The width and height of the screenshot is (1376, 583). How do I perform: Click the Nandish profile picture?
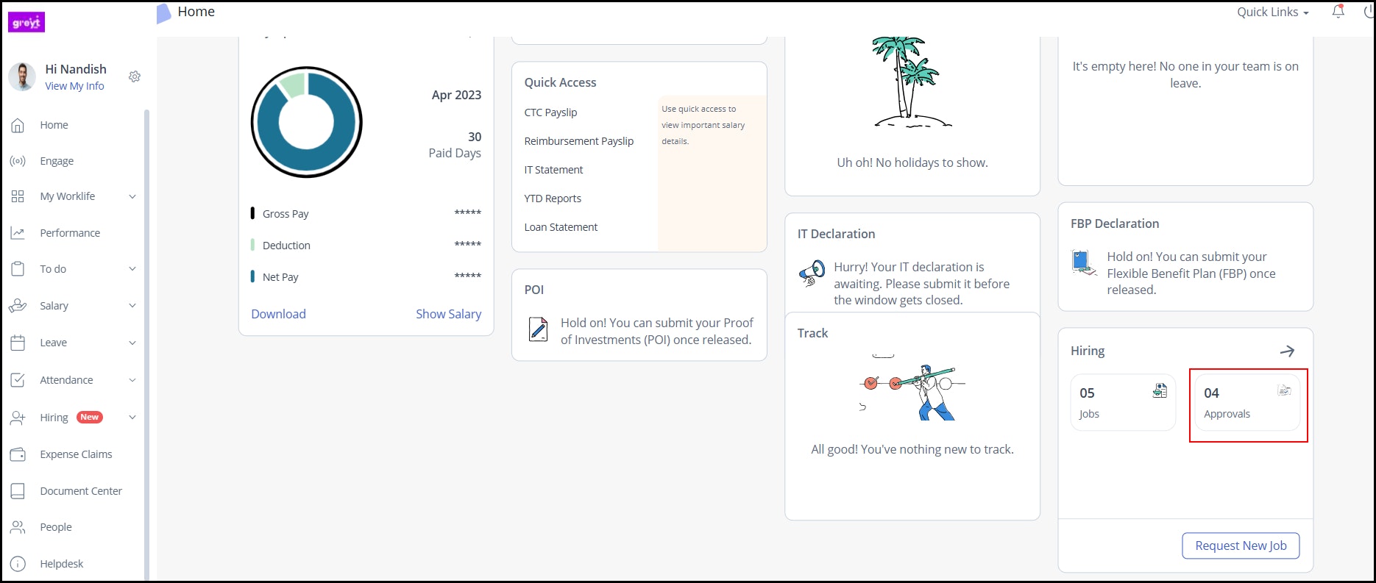pyautogui.click(x=22, y=76)
